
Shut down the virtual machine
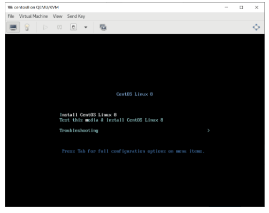[73, 27]
